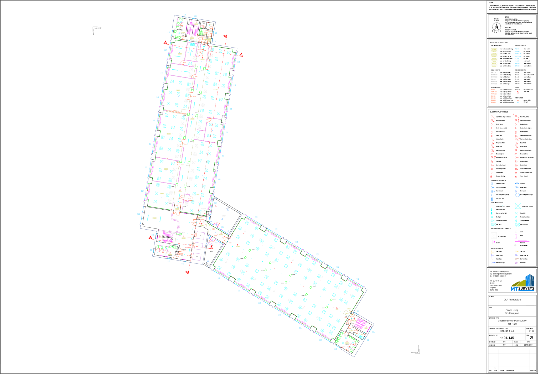Viewport: 538px width, 374px height.
Task: Click the MT Surveys company logo
Action: pyautogui.click(x=523, y=283)
